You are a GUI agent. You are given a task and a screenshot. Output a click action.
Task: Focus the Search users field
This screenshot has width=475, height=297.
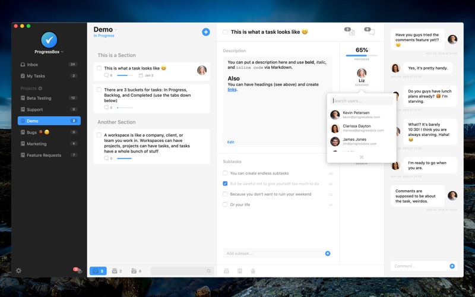click(x=362, y=101)
